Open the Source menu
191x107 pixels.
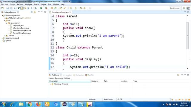[x=13, y=4]
